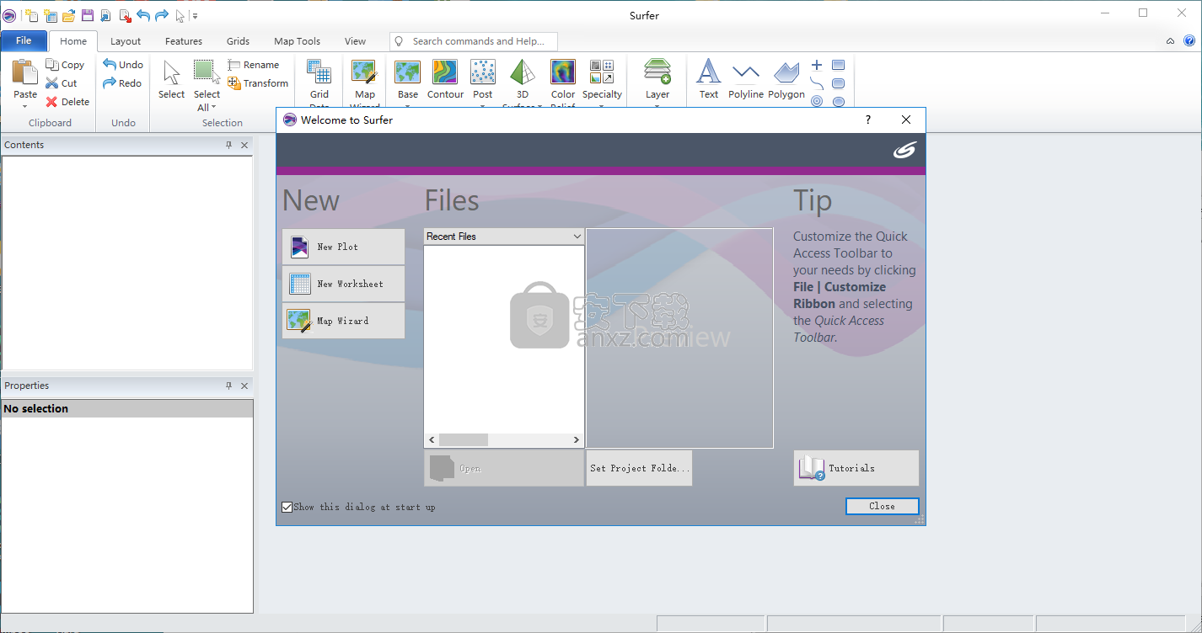Click the quick access Redo arrow
Image resolution: width=1202 pixels, height=633 pixels.
[162, 15]
